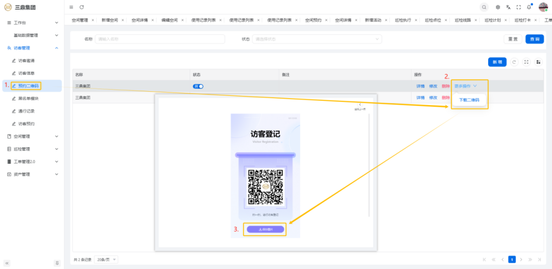Expand the 更多操作 dropdown in first row
The image size is (552, 269).
pyautogui.click(x=465, y=86)
